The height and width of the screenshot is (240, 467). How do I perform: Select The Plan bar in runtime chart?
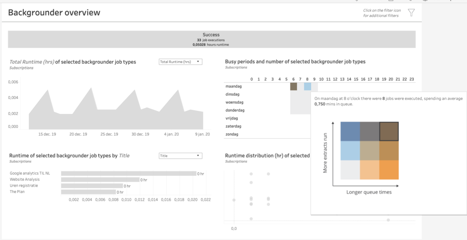click(88, 193)
